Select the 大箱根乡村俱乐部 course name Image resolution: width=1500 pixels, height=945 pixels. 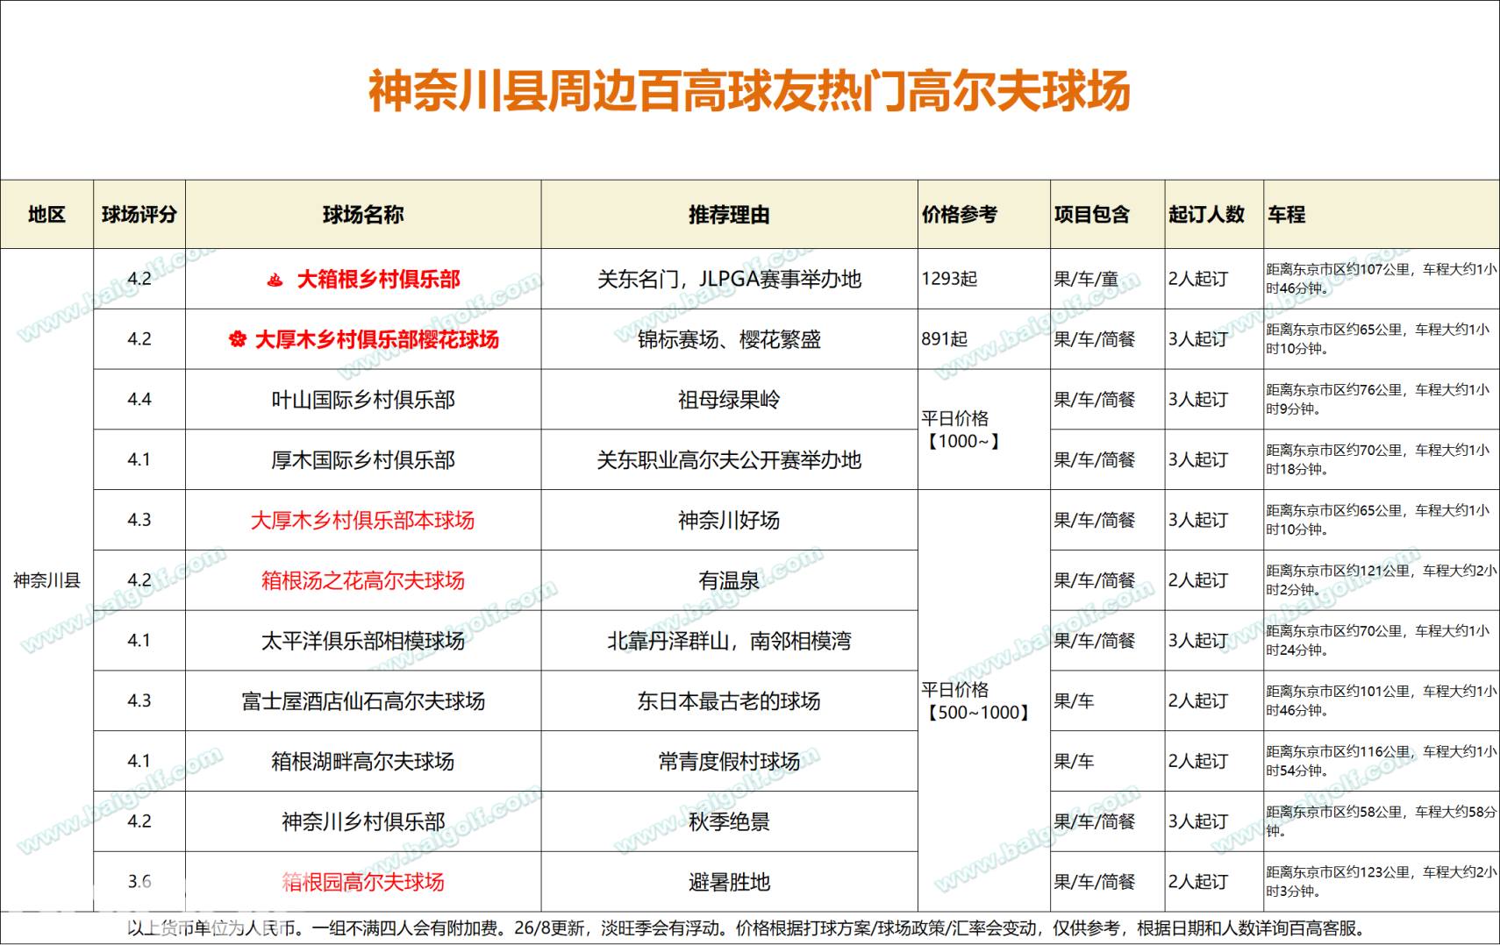click(x=379, y=280)
